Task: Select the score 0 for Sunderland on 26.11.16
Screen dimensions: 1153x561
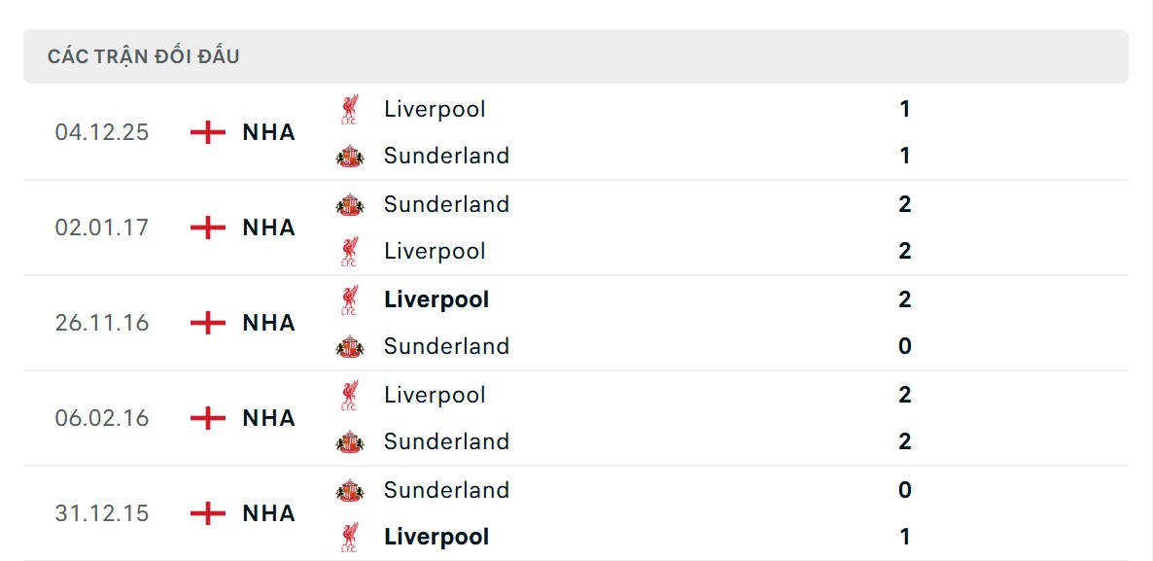Action: pos(904,346)
